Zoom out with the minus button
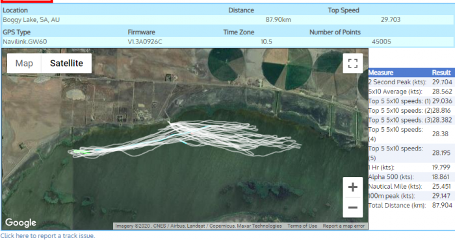 pyautogui.click(x=352, y=208)
